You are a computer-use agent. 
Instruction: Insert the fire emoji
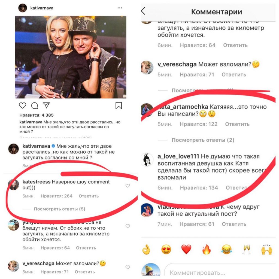click(x=207, y=249)
